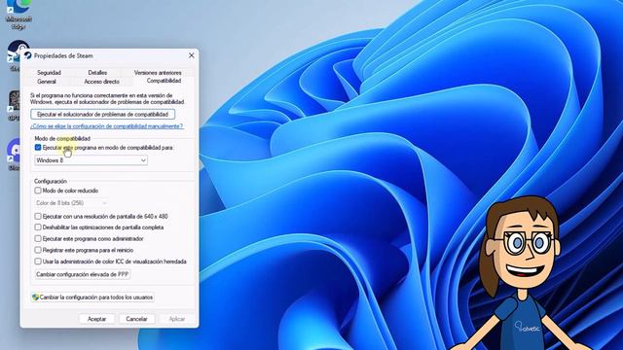This screenshot has height=350, width=623.
Task: Click the Modo de compatibilidad group label
Action: click(x=62, y=138)
